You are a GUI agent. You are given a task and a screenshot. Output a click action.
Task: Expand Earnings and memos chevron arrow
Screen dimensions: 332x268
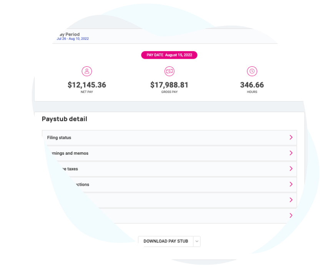pyautogui.click(x=291, y=153)
